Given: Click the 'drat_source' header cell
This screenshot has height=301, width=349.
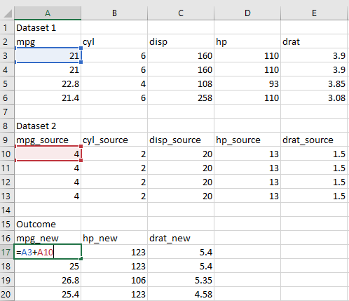Looking at the screenshot, I should click(314, 140).
